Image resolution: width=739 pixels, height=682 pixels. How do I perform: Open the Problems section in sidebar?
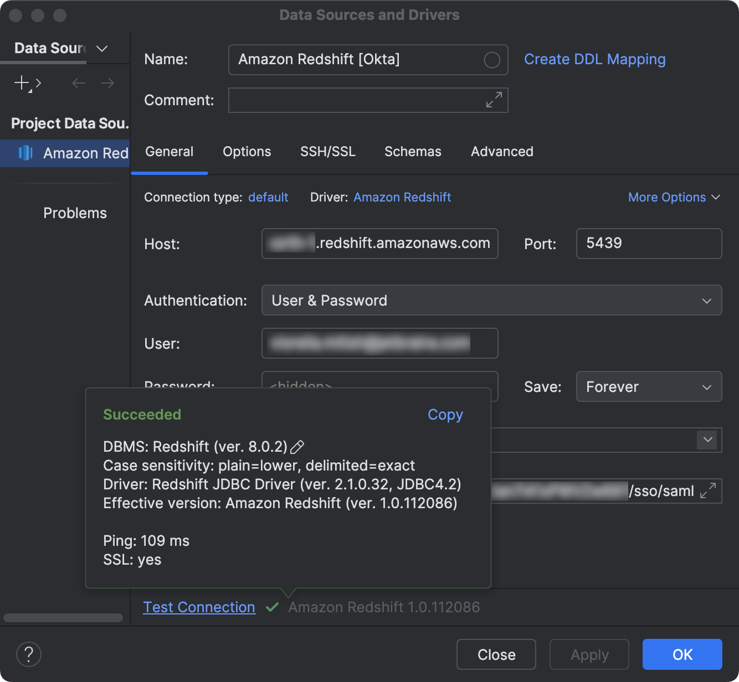[x=75, y=213]
